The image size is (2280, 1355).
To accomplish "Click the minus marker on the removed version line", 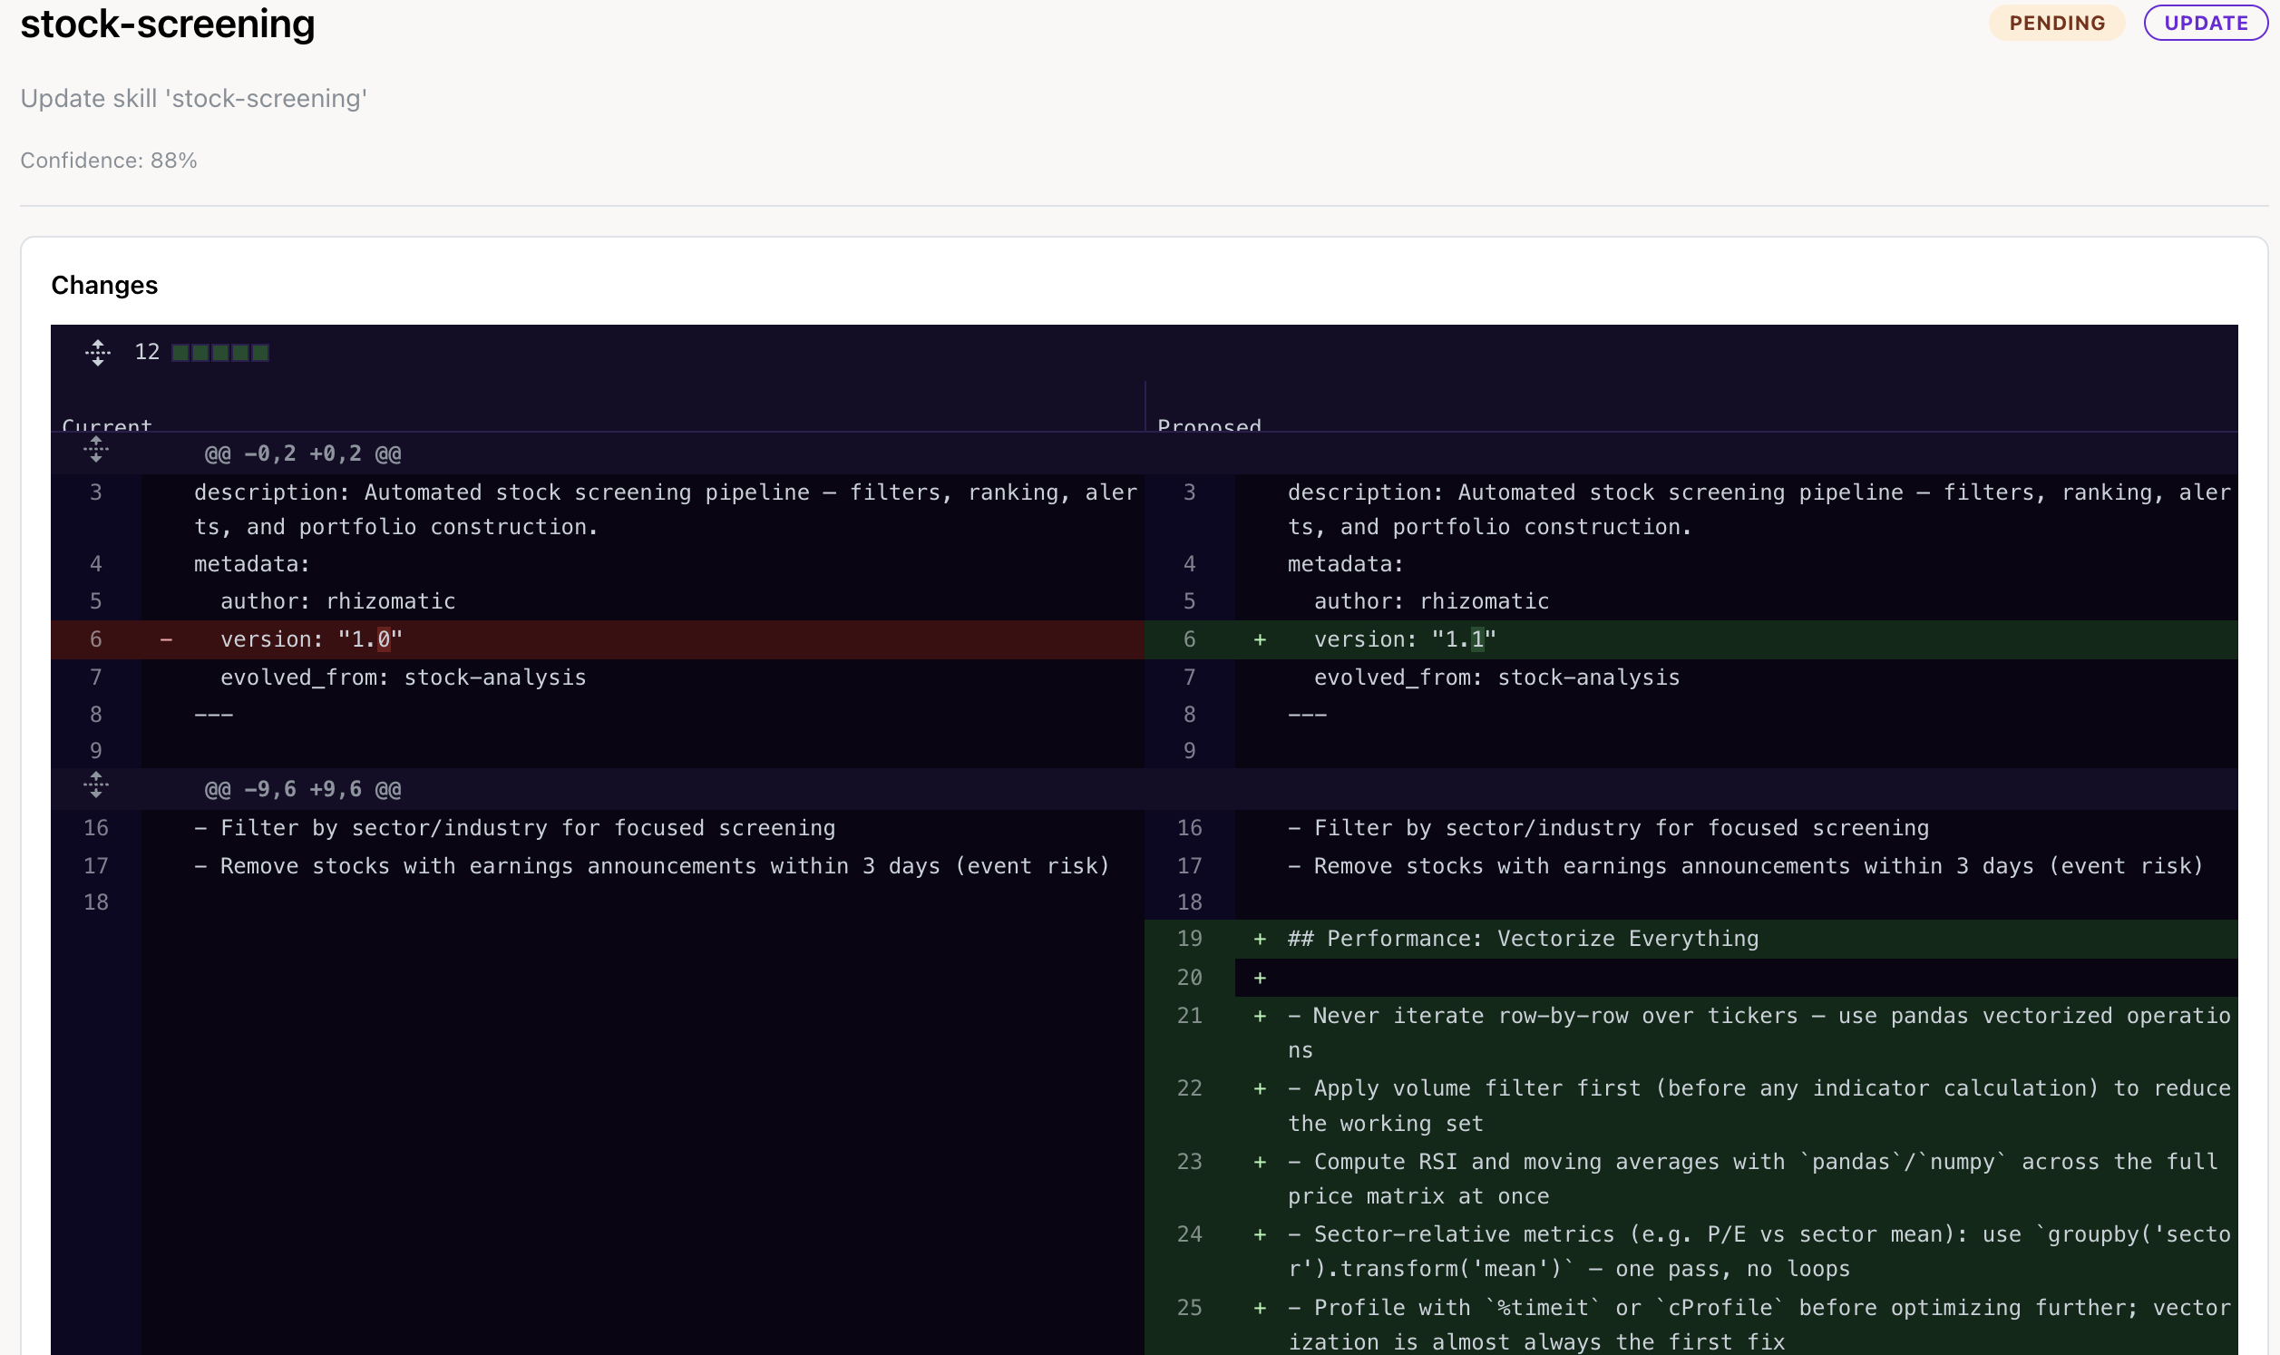I will tap(166, 639).
